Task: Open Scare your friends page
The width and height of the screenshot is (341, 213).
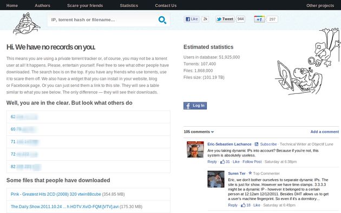Action: click(x=85, y=5)
